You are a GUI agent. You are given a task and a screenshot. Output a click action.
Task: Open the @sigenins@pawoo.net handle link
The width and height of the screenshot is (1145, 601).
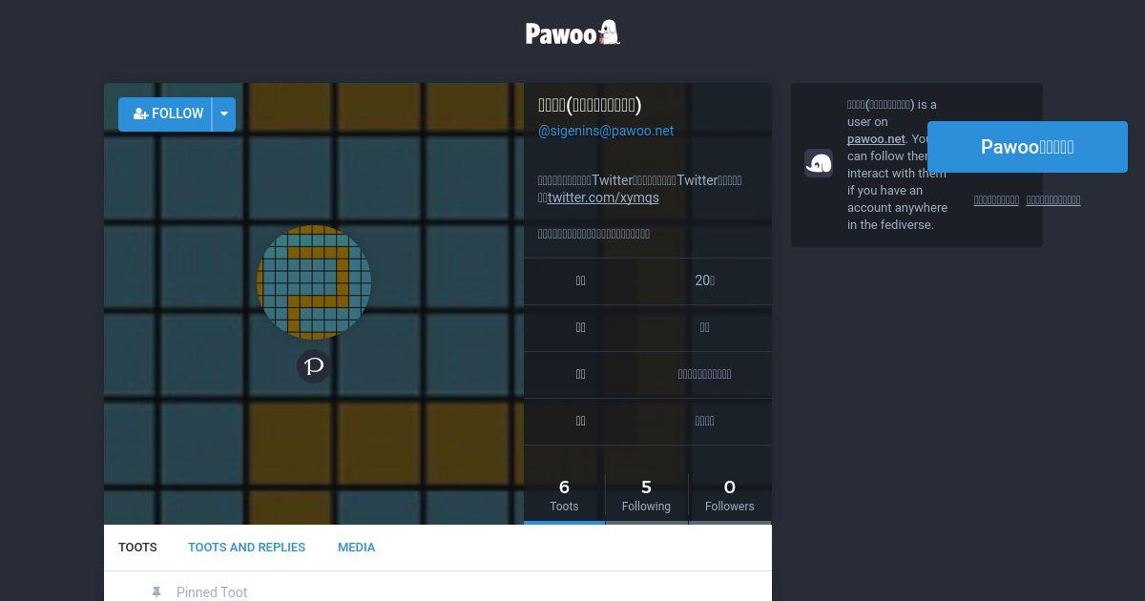pos(606,131)
